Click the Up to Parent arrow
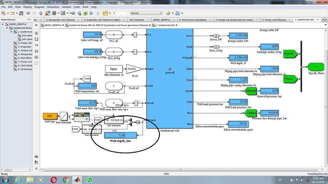 pos(41,13)
